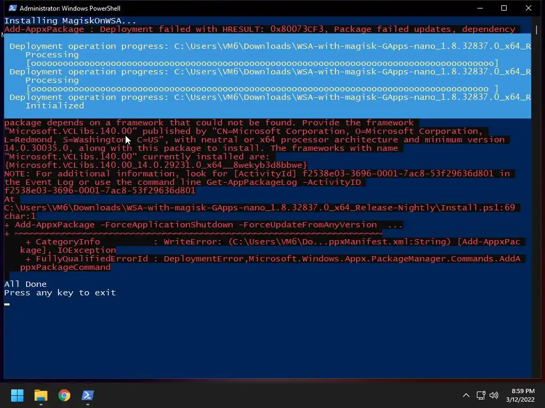
Task: Minimize the PowerShell window
Action: pyautogui.click(x=480, y=8)
